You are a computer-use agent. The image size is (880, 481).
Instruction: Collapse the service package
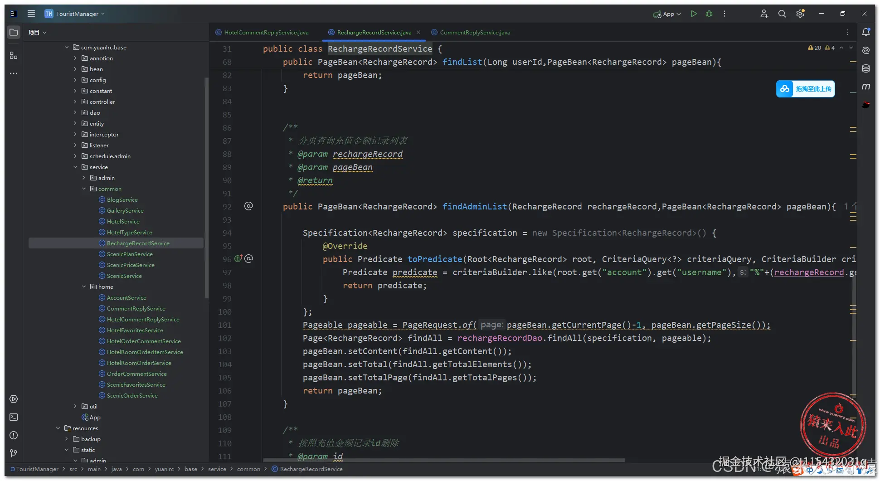pos(75,167)
